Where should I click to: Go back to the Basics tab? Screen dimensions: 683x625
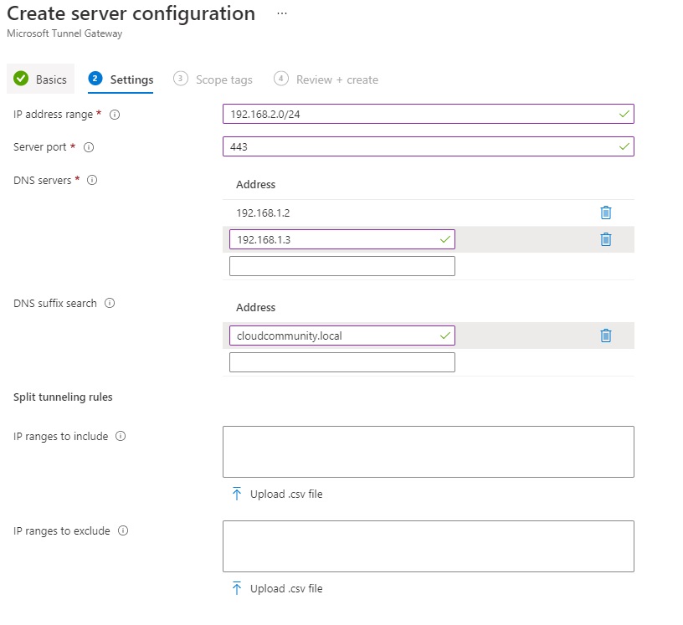(41, 79)
